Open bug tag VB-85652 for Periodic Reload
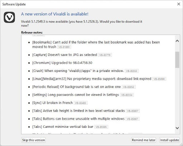 129,87
